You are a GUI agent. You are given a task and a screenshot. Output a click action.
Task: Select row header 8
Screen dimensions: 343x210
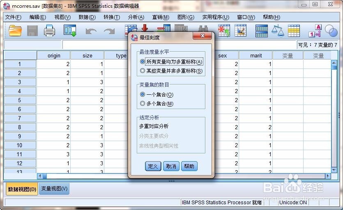pyautogui.click(x=20, y=127)
